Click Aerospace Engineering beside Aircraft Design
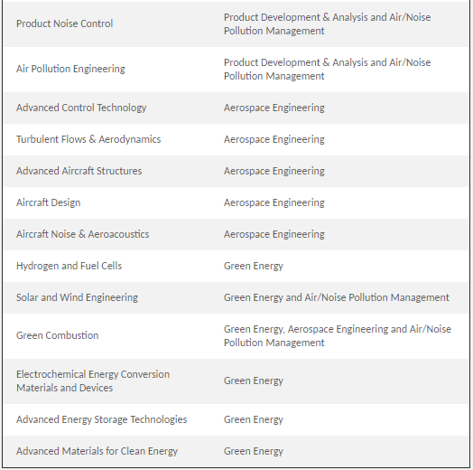 (274, 202)
